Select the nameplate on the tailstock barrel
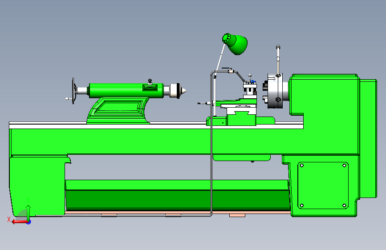Viewport: 386px width, 250px height. click(x=150, y=88)
